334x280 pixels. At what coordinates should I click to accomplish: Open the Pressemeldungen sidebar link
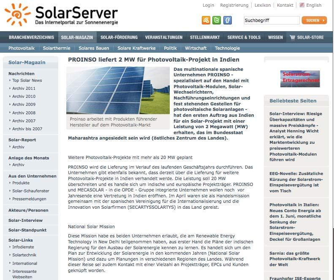[x=29, y=199]
